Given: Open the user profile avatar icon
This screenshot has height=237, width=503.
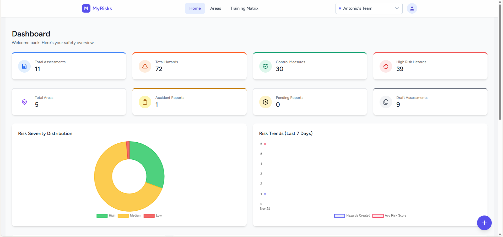Looking at the screenshot, I should pyautogui.click(x=412, y=8).
